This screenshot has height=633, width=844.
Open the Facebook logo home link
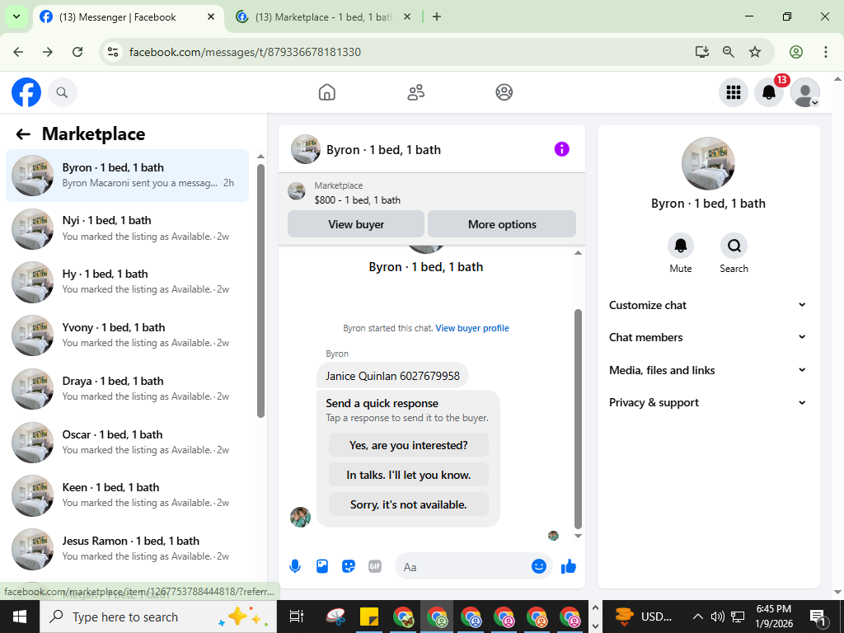(26, 92)
